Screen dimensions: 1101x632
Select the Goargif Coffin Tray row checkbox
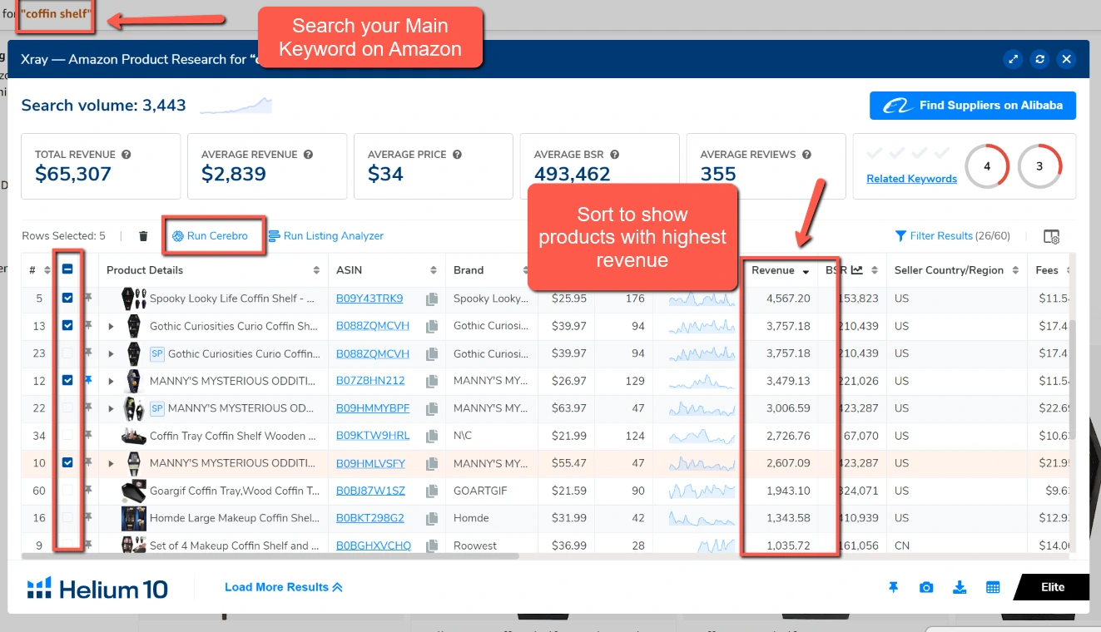(x=67, y=490)
